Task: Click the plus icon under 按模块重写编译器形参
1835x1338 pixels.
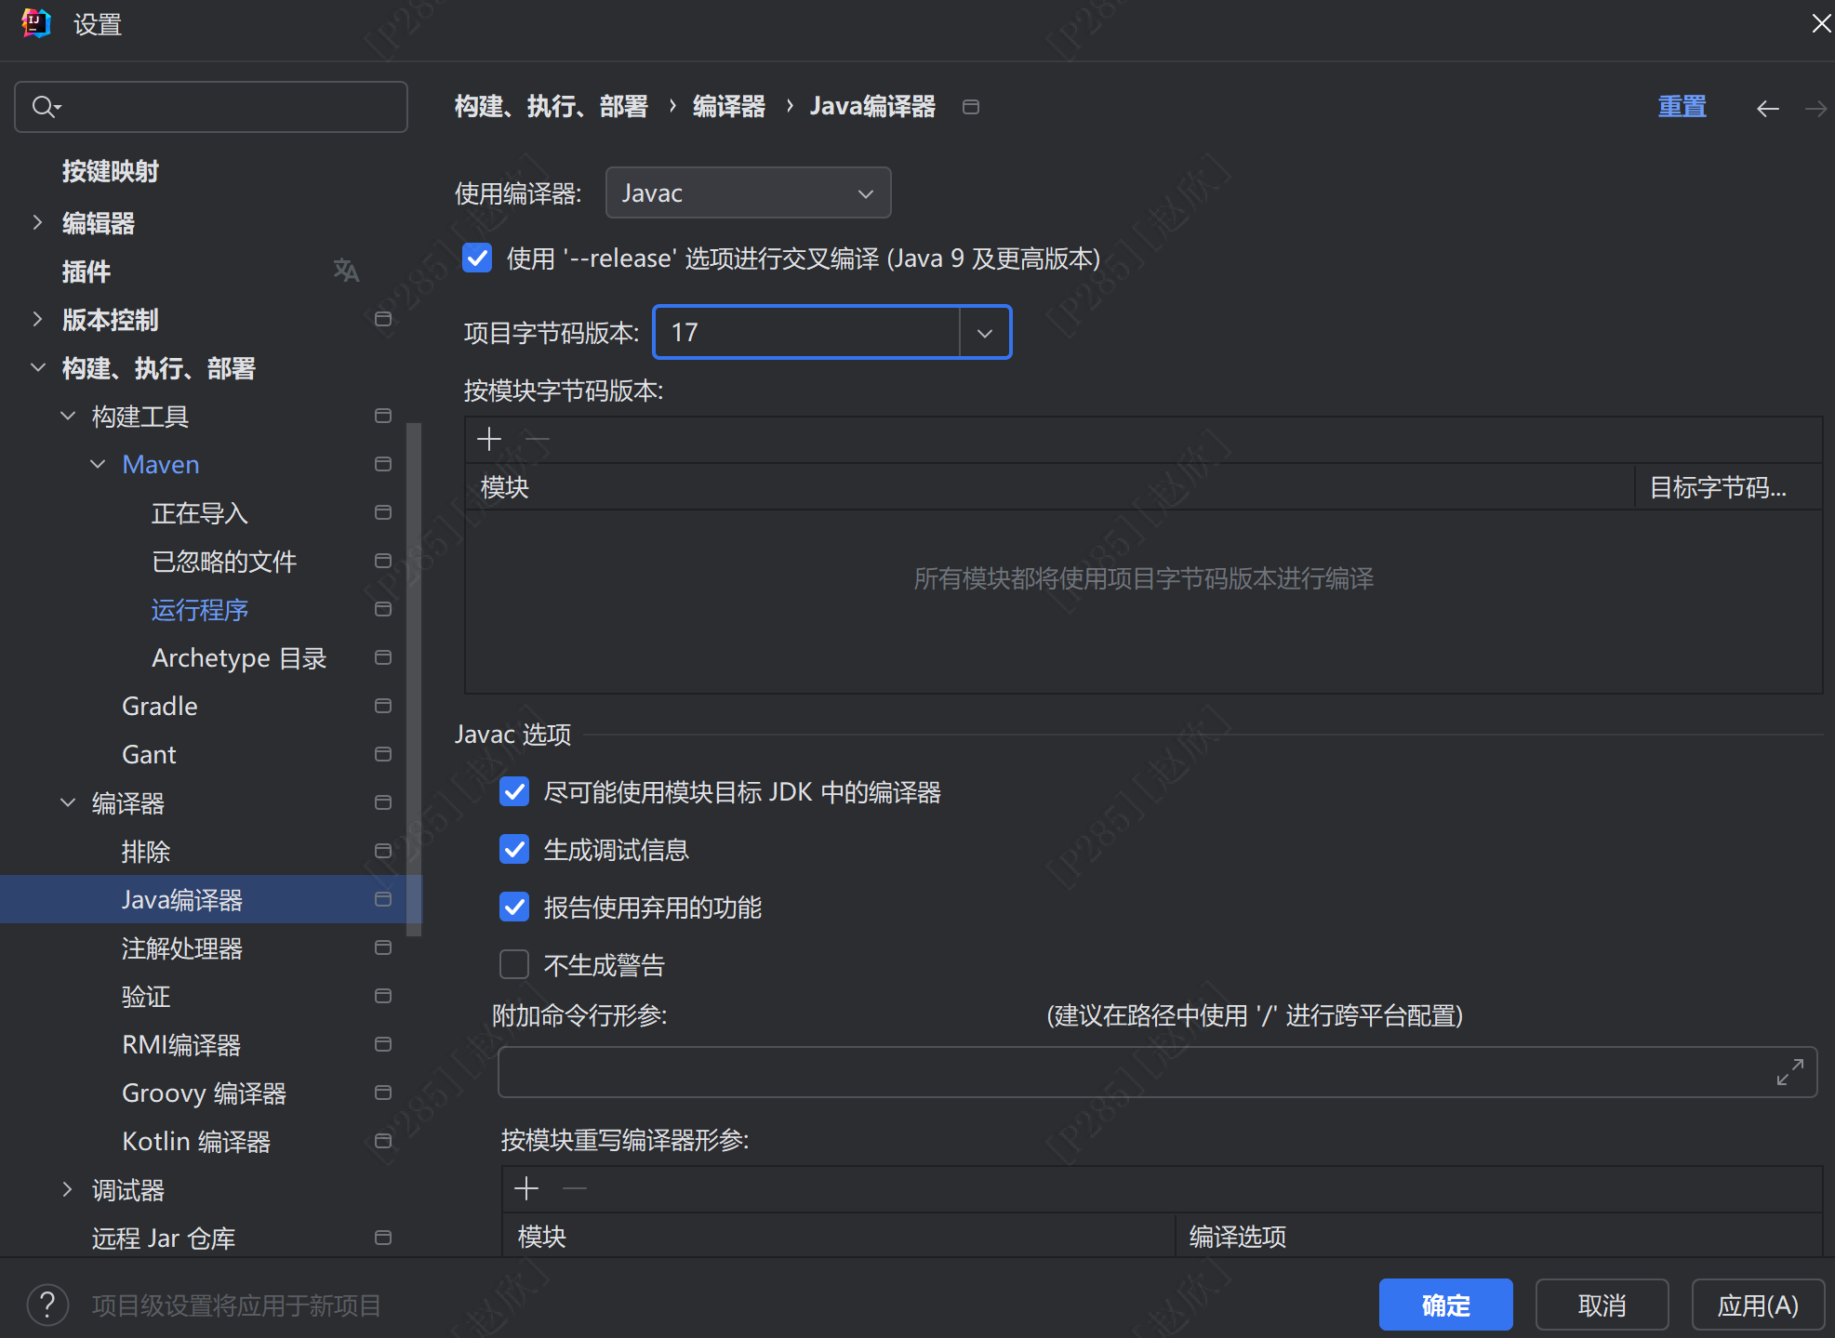Action: pos(526,1188)
